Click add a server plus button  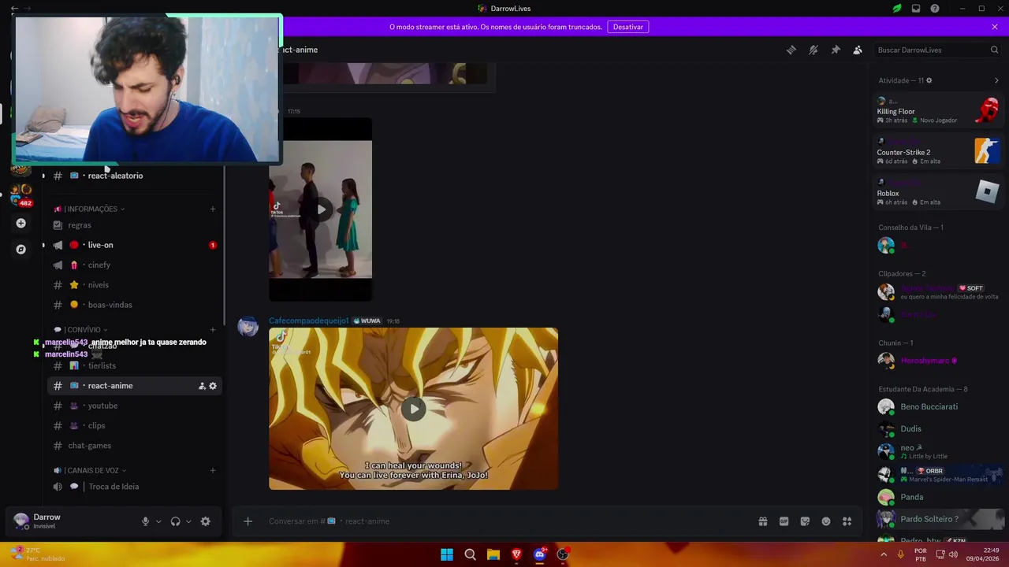click(x=20, y=224)
